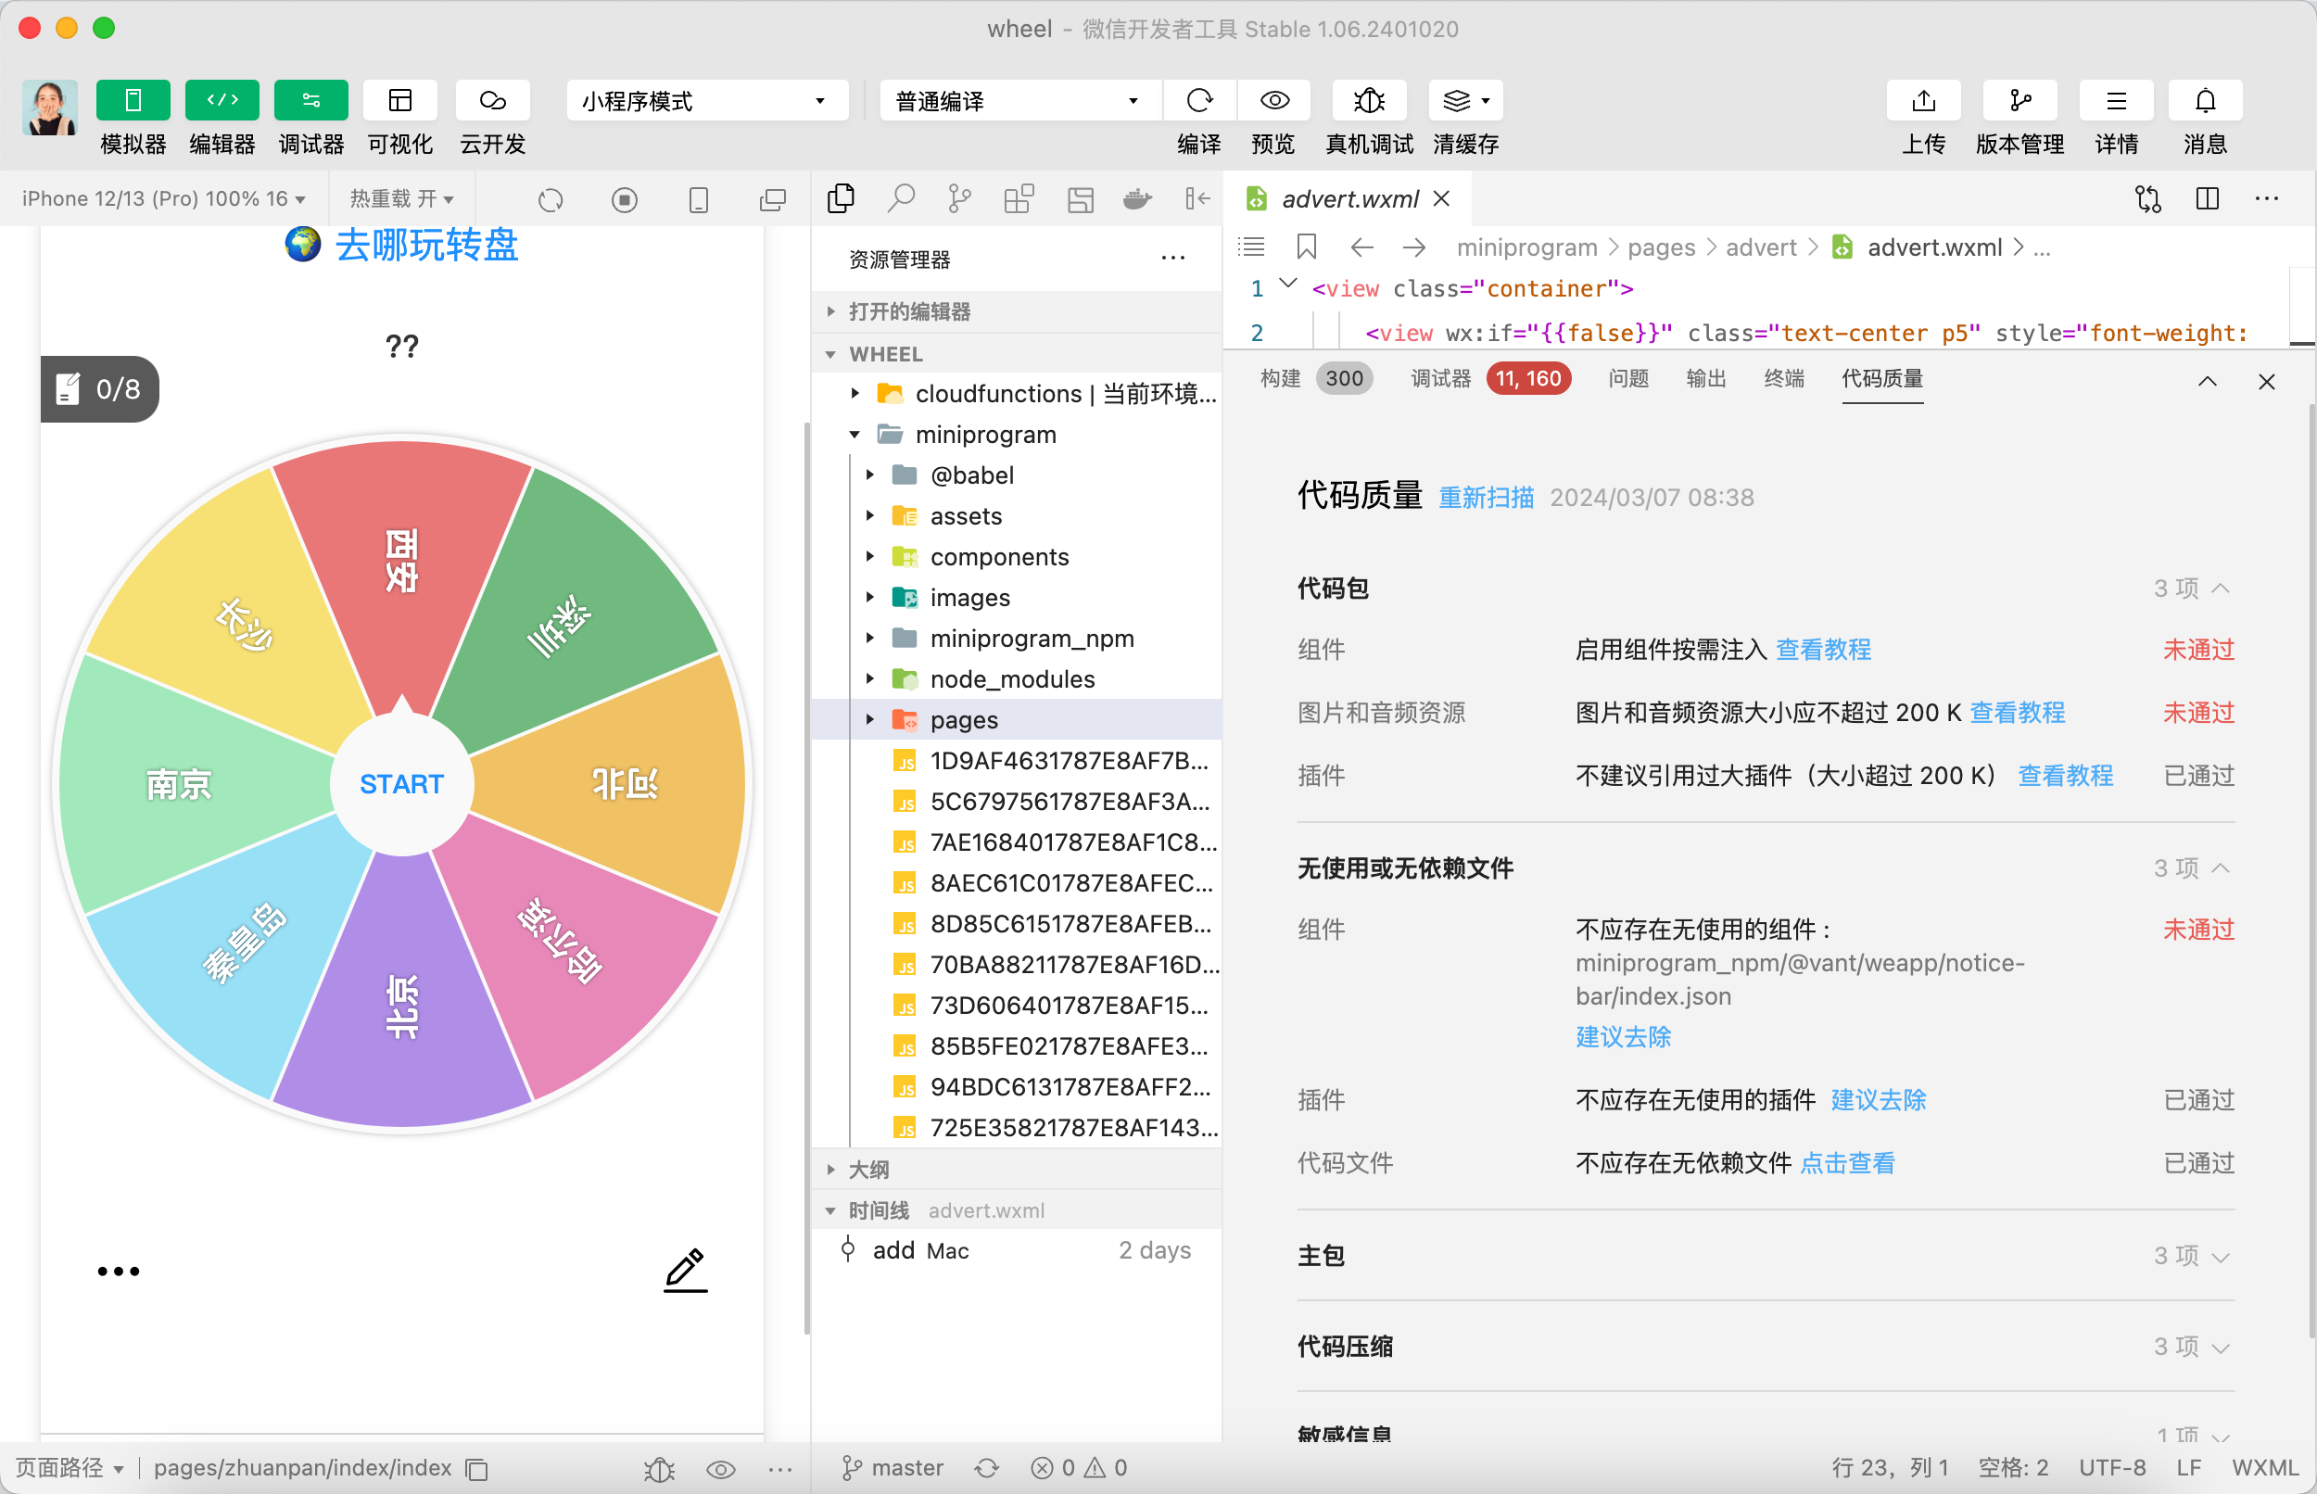Screen dimensions: 2317x1494
Task: Click the 上传 upload icon
Action: click(x=1923, y=101)
